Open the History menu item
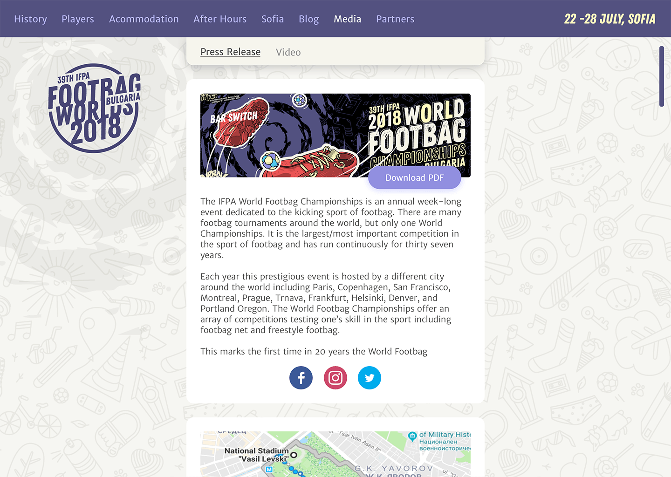Screen dimensions: 671x477 [30, 19]
